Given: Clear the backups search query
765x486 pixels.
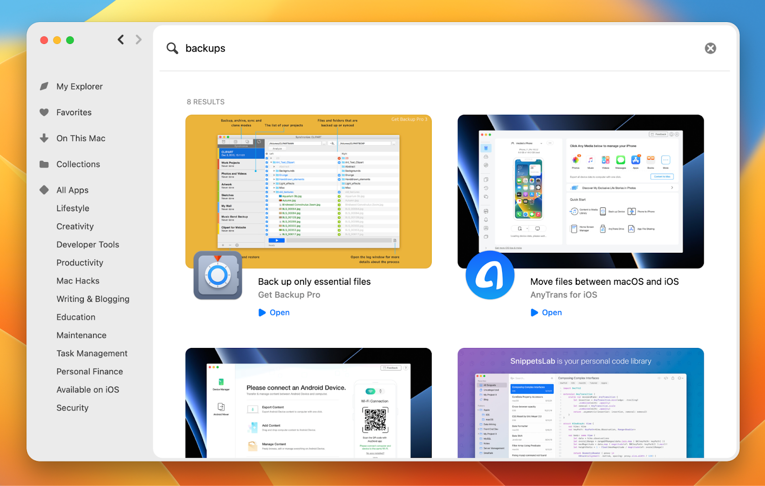Looking at the screenshot, I should [710, 48].
